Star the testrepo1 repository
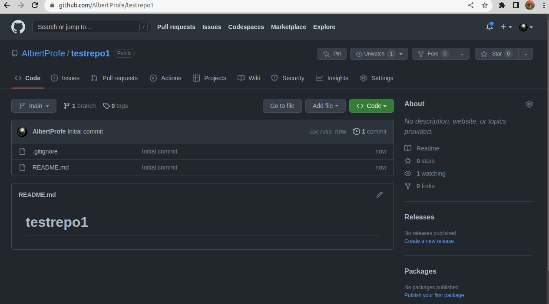This screenshot has height=304, width=549. pyautogui.click(x=496, y=54)
